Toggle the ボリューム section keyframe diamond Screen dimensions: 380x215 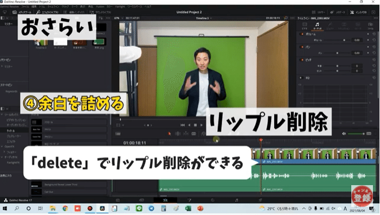368,34
